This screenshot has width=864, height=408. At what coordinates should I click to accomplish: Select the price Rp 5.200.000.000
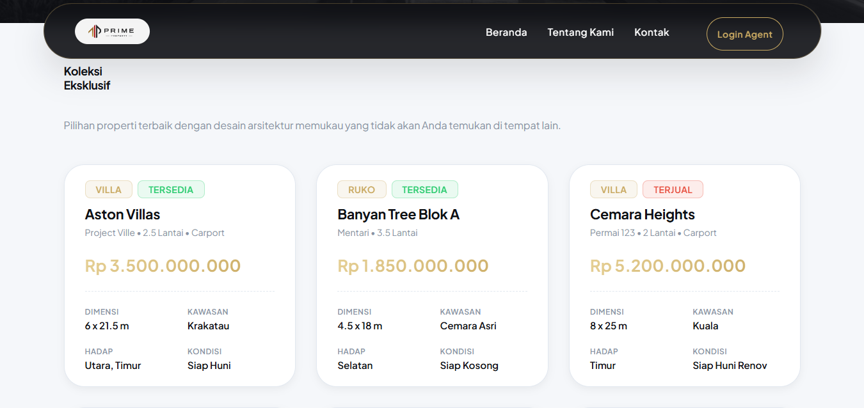[x=668, y=265]
